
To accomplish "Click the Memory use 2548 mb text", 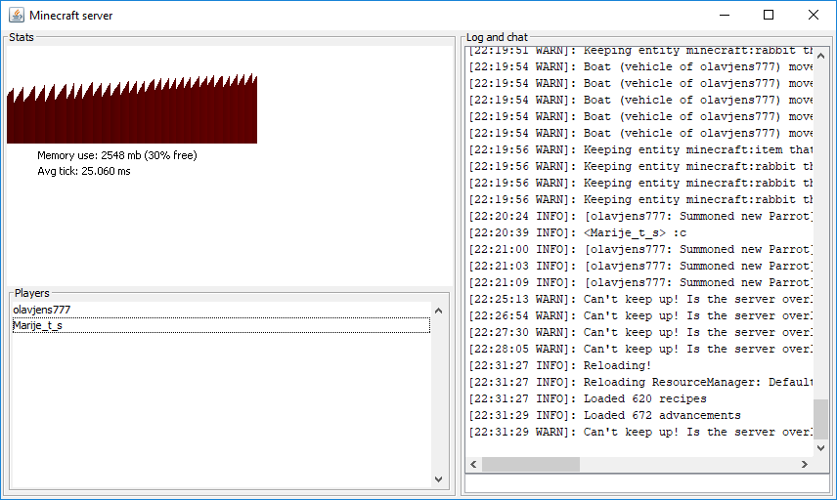I will point(117,155).
